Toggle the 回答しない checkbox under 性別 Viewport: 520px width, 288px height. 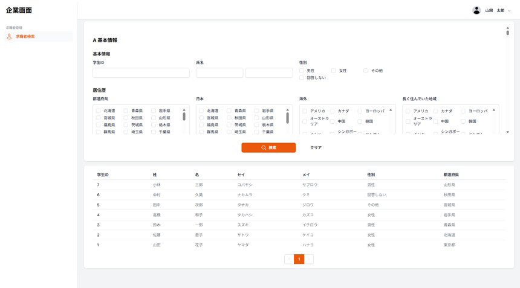302,78
